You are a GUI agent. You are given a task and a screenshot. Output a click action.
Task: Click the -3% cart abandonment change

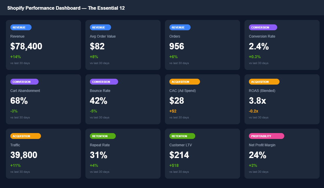14,111
